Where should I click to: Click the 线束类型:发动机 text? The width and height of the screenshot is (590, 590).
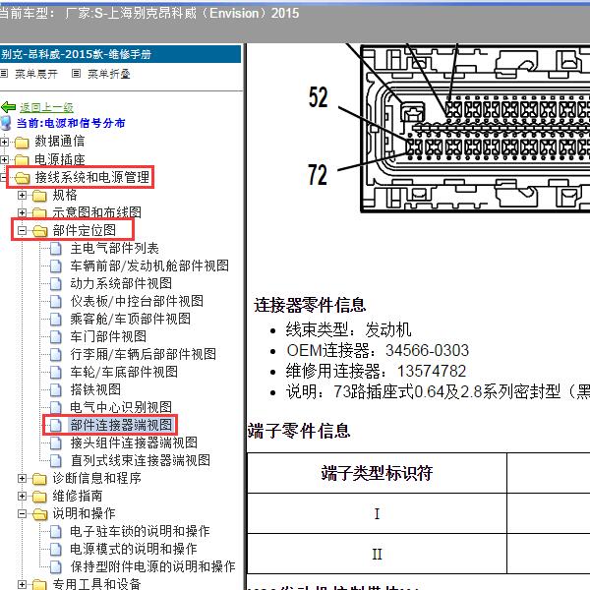click(x=348, y=330)
